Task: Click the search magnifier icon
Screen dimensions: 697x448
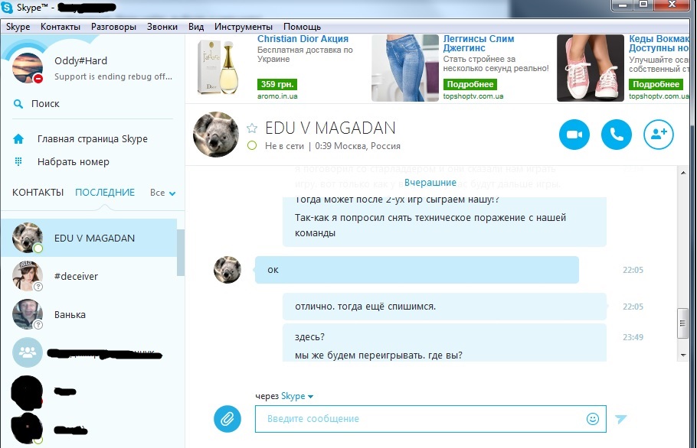Action: coord(18,104)
